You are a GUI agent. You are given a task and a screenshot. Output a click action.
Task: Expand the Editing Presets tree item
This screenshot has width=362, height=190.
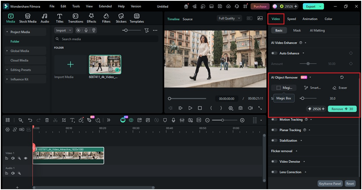click(x=7, y=70)
